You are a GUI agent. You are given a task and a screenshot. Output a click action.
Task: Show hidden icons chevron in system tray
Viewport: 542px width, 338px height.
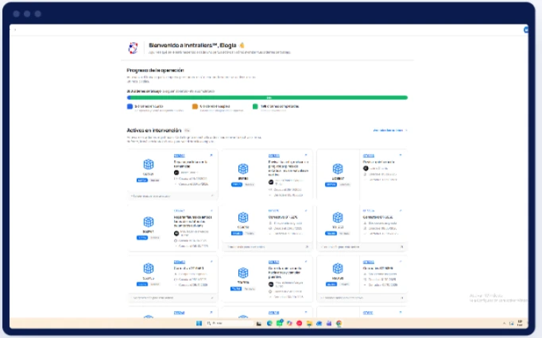pos(504,324)
